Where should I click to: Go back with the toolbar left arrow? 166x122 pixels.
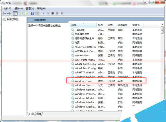coord(4,14)
